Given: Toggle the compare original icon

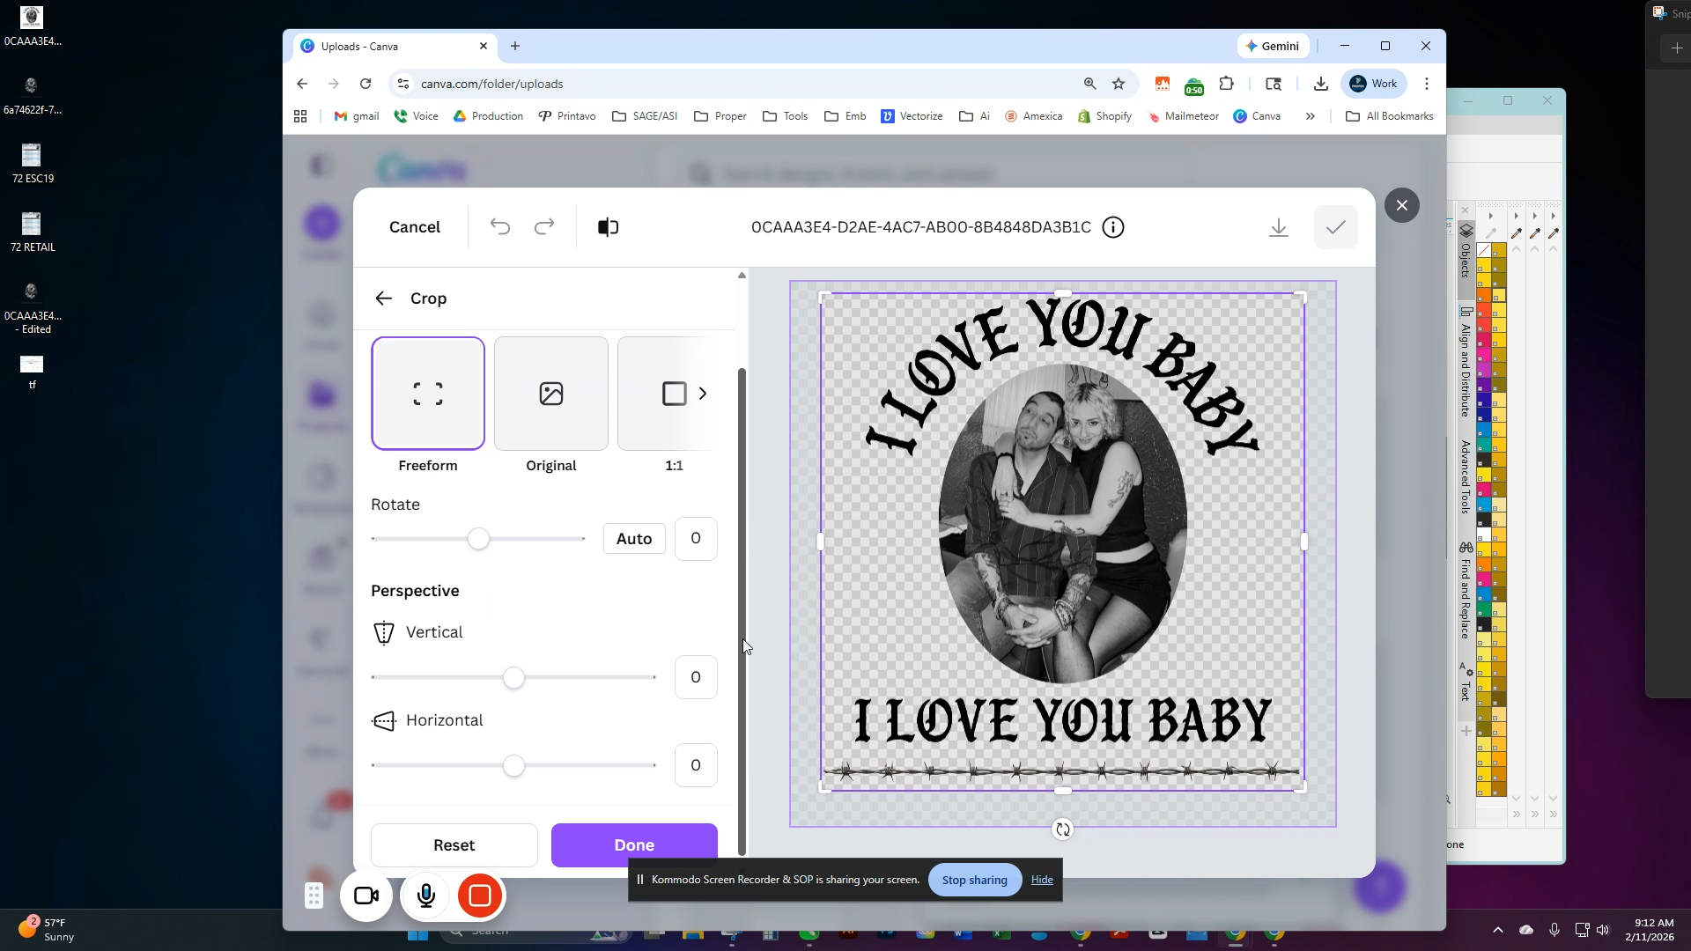Looking at the screenshot, I should pos(608,227).
